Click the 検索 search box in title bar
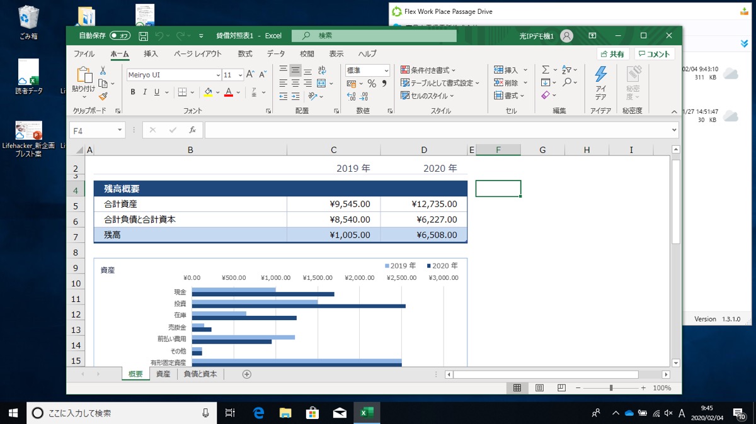 (374, 36)
